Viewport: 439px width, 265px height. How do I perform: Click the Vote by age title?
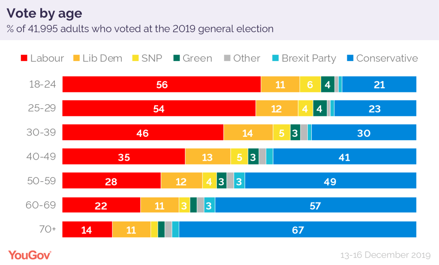click(44, 13)
